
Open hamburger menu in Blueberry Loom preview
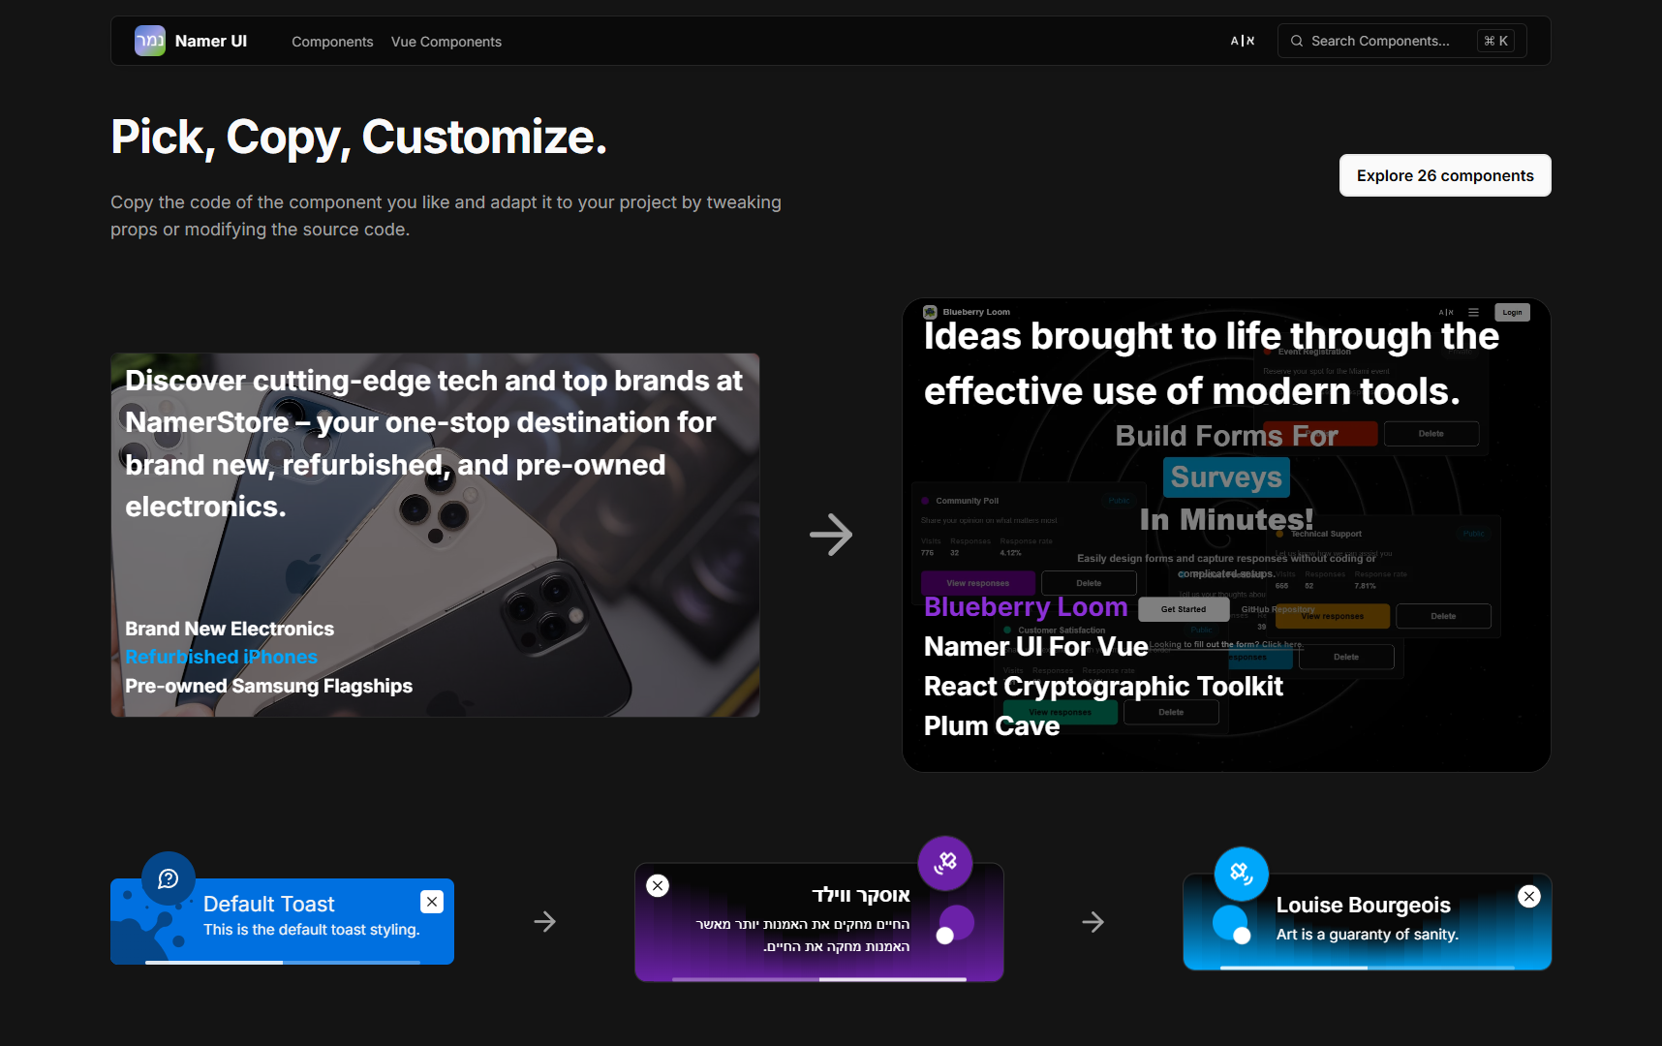(x=1473, y=312)
